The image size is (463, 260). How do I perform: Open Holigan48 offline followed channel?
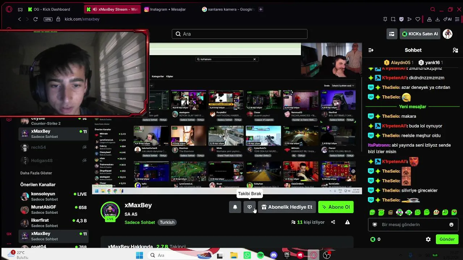click(54, 160)
